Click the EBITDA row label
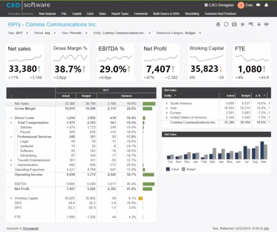This screenshot has height=232, width=277. tap(20, 184)
